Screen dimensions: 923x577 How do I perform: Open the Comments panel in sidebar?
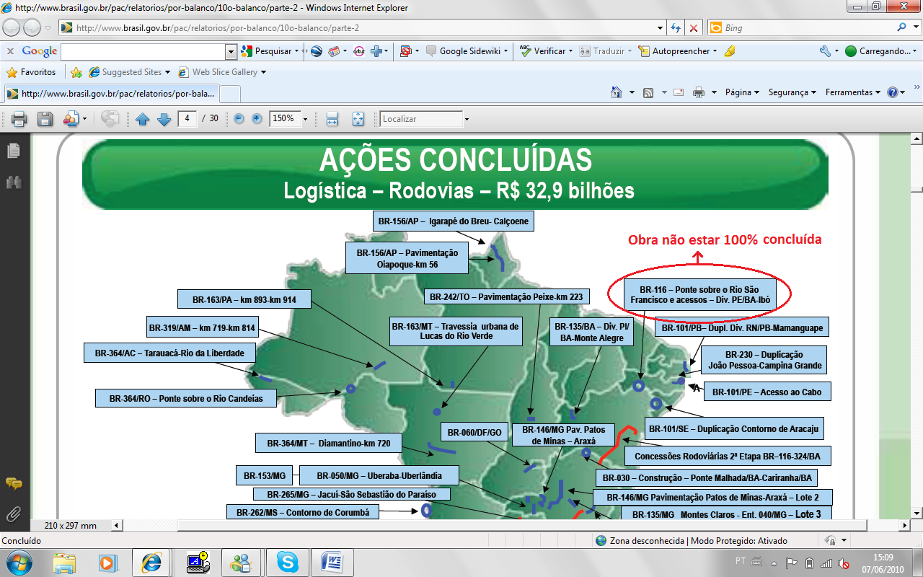click(x=13, y=483)
